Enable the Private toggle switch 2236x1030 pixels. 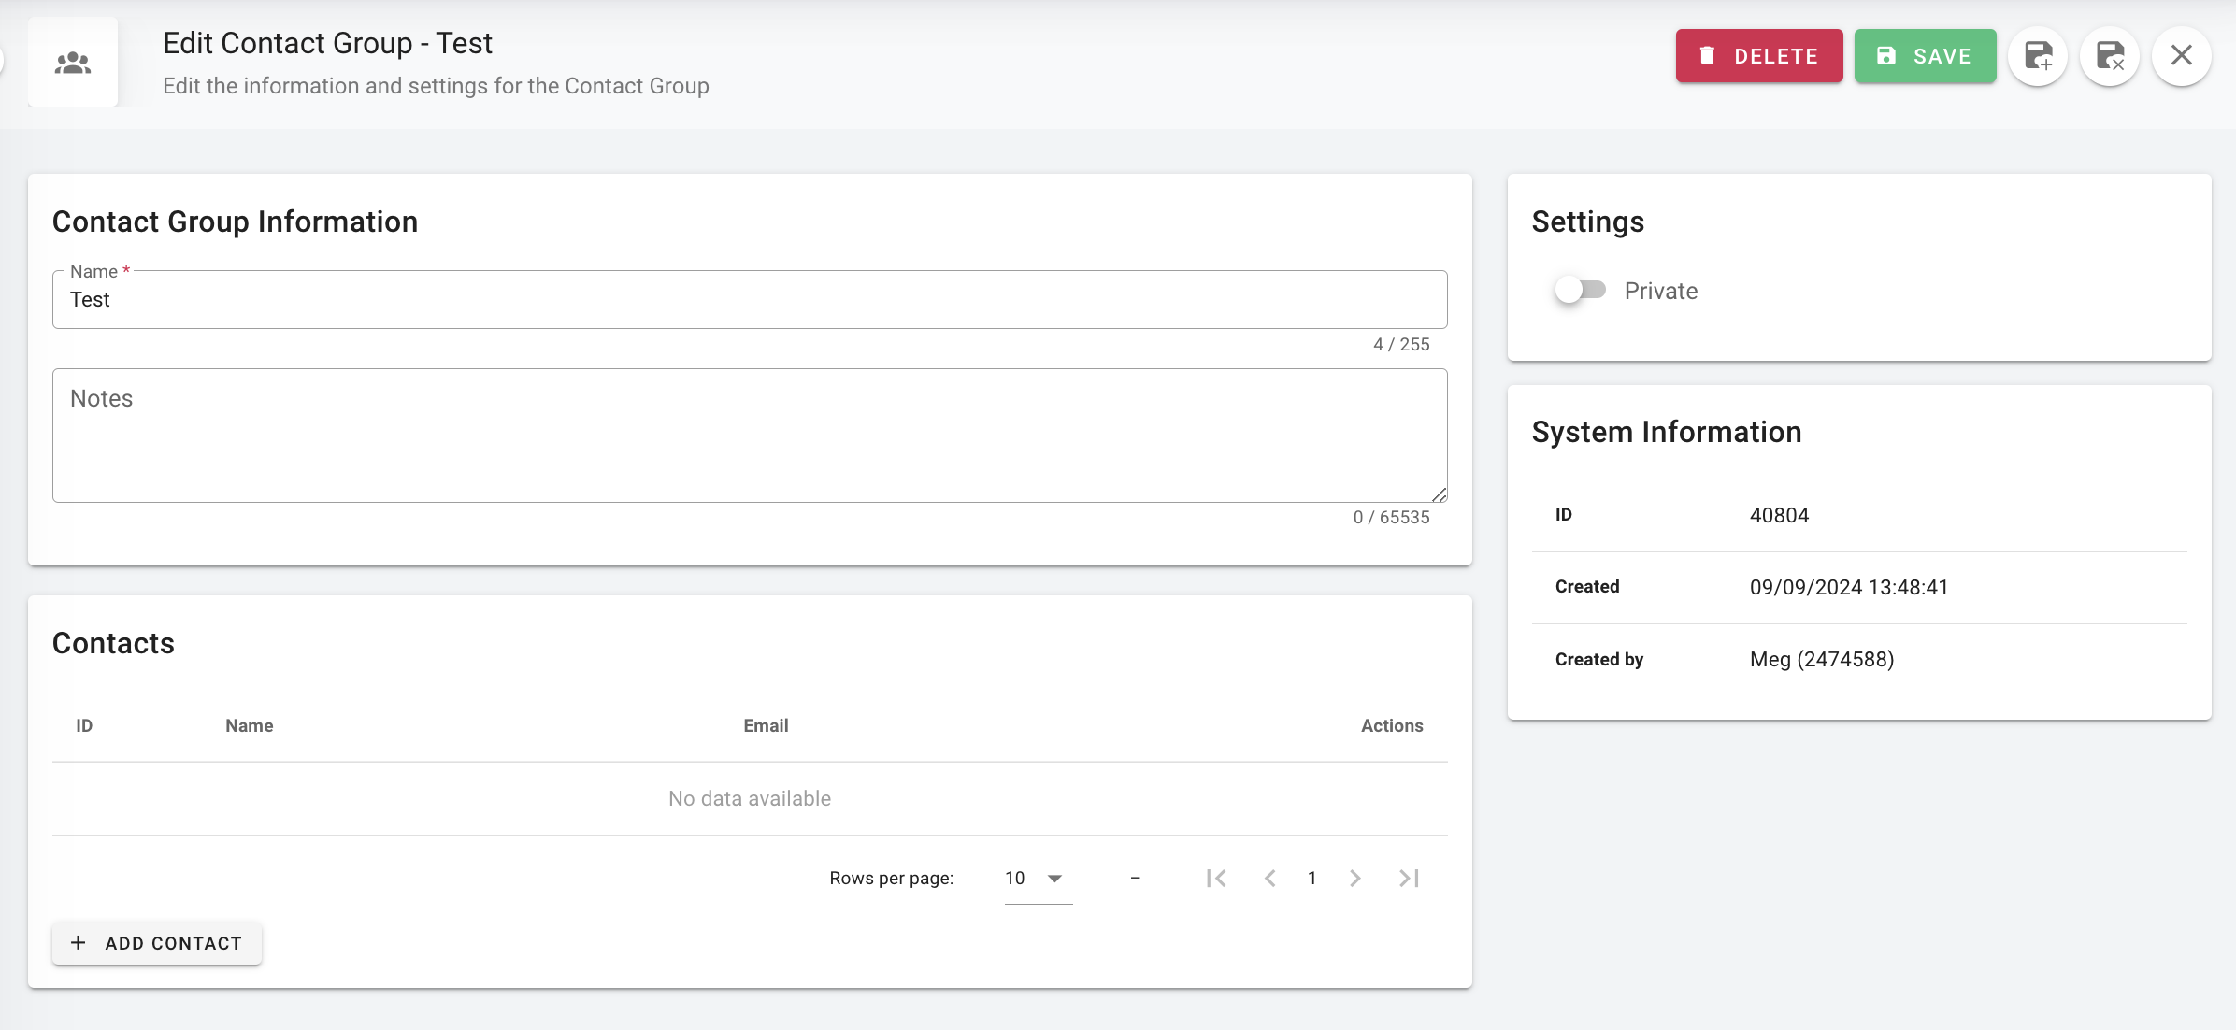point(1580,290)
